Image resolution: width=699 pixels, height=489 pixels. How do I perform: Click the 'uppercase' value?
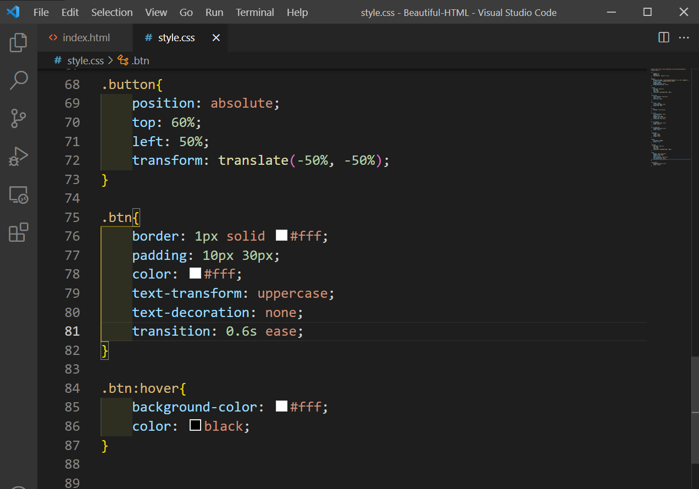click(292, 293)
